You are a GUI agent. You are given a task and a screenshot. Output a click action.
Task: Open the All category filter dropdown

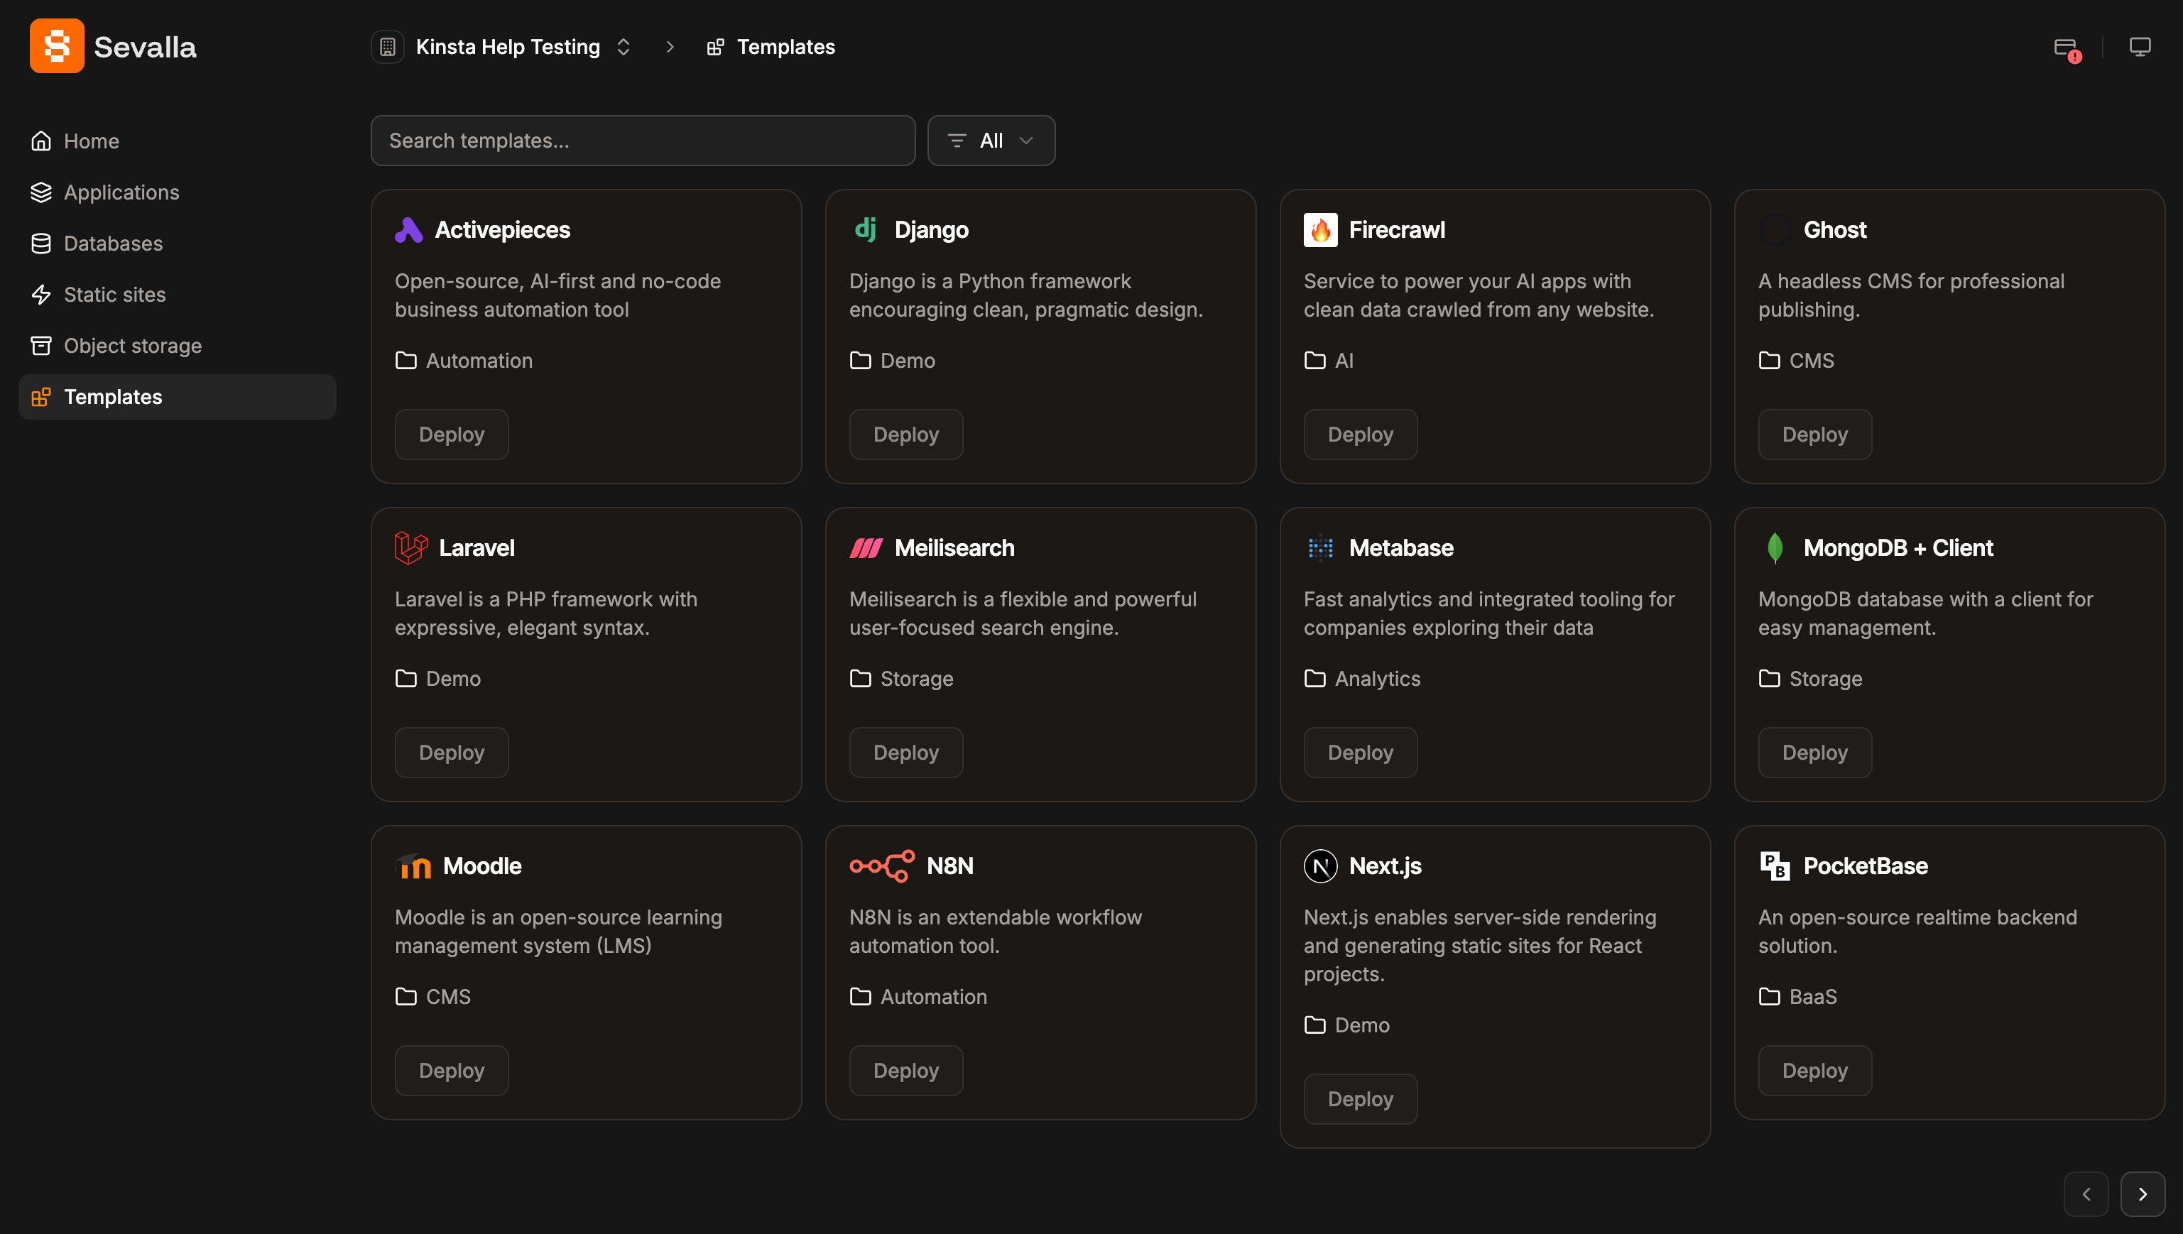coord(991,141)
